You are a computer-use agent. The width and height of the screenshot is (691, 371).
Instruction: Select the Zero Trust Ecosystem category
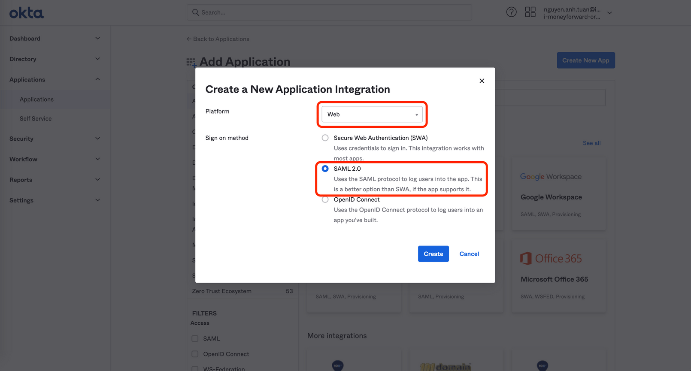[x=221, y=291]
